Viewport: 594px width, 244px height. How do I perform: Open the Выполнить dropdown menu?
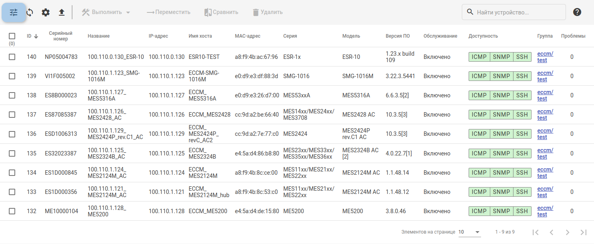tap(107, 12)
